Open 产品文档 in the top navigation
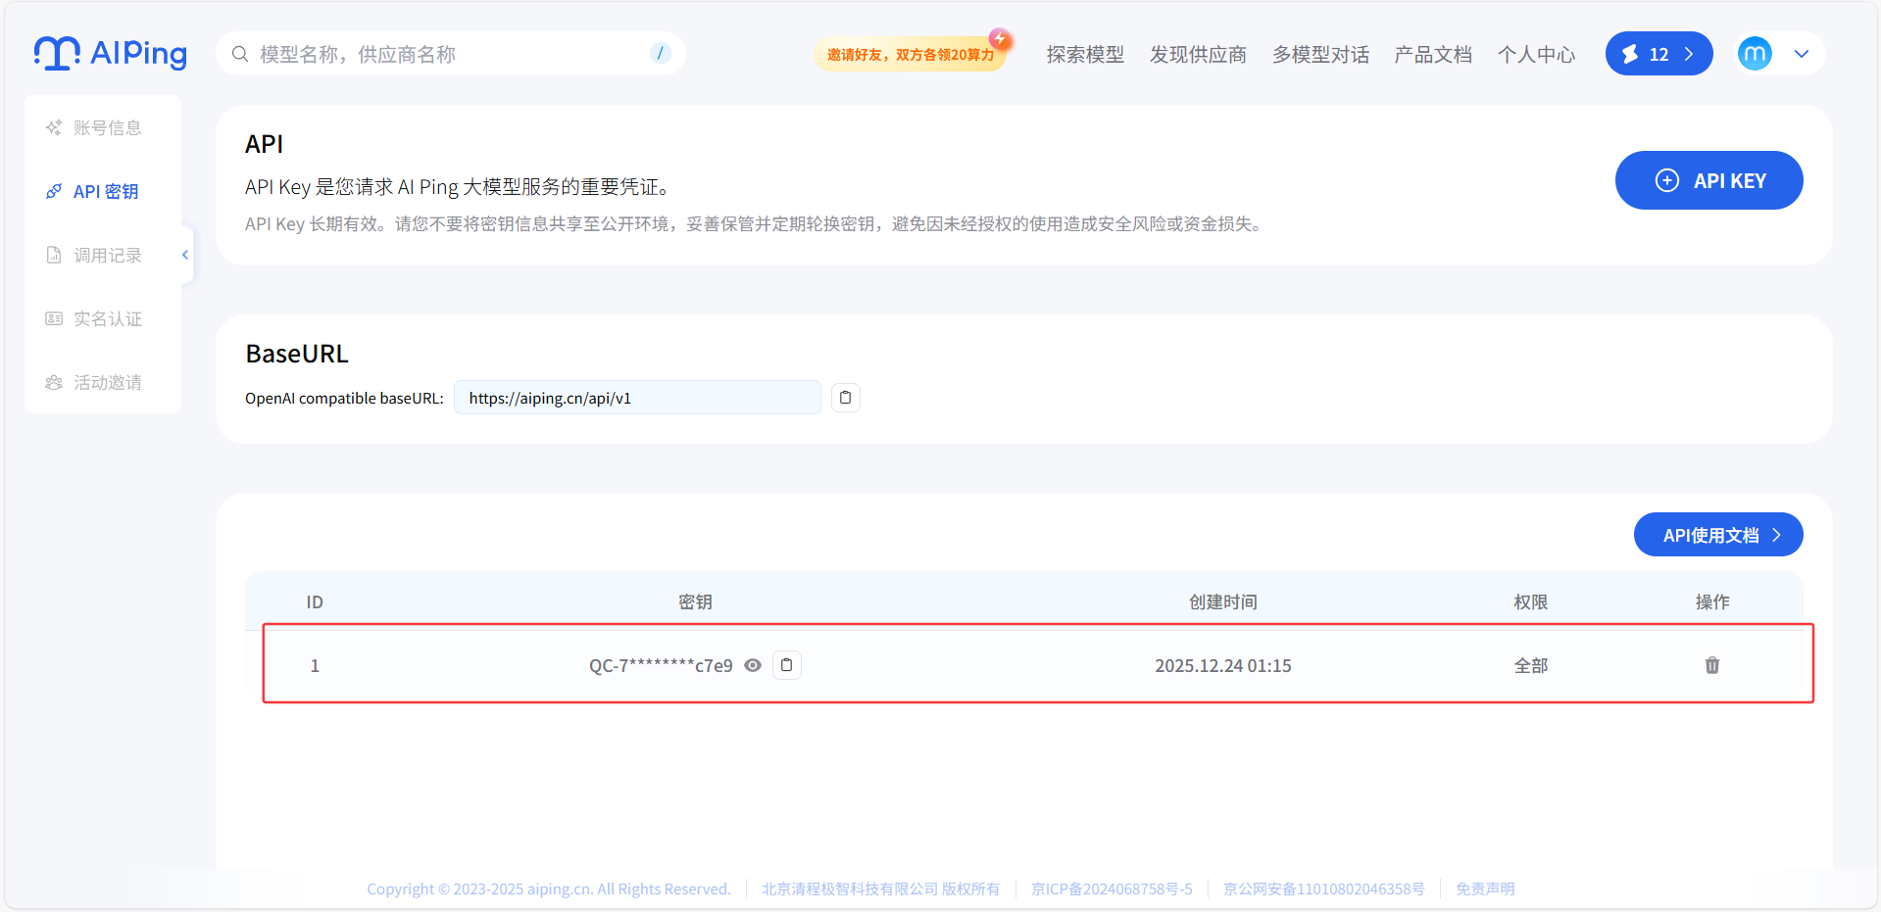The width and height of the screenshot is (1881, 912). (1433, 54)
